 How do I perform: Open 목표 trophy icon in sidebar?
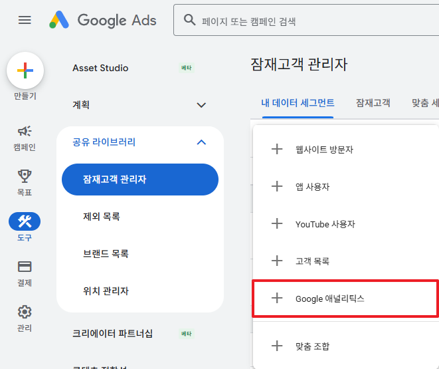click(x=25, y=176)
